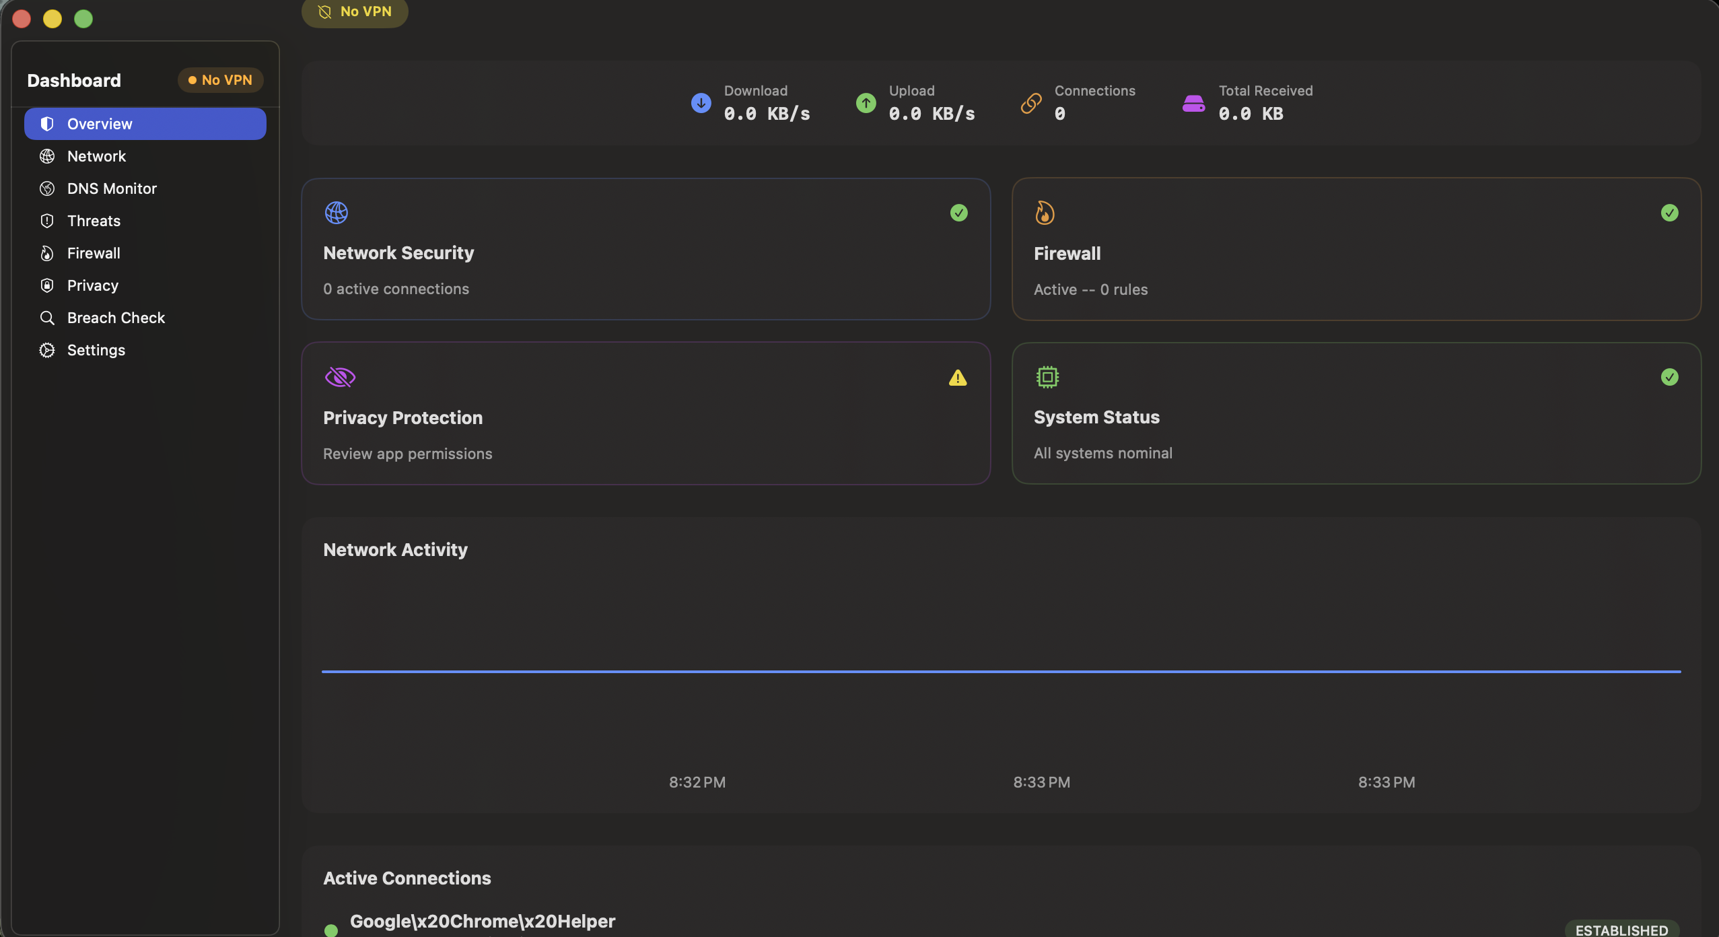Click the '0 active connections' text
1719x937 pixels.
click(x=396, y=289)
